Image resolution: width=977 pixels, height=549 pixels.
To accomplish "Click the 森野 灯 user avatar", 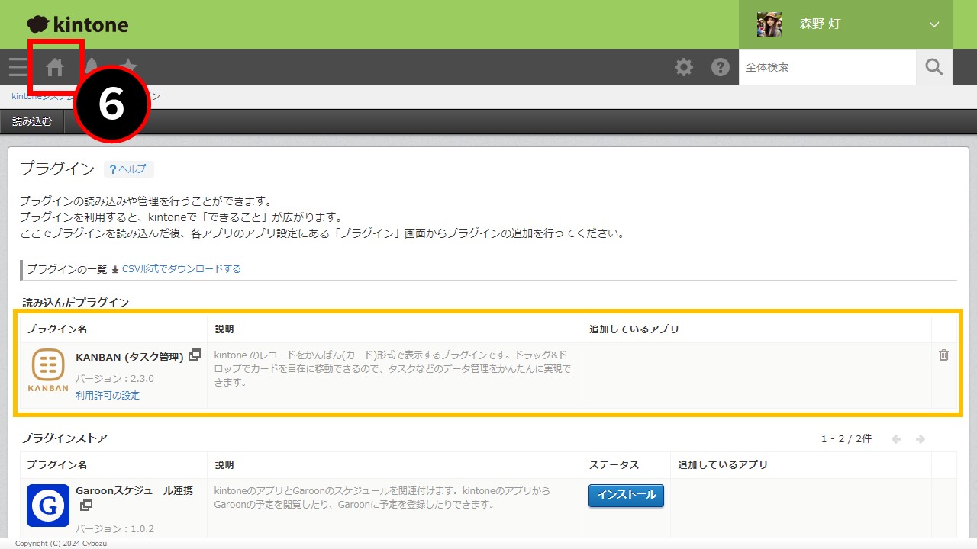I will tap(769, 24).
